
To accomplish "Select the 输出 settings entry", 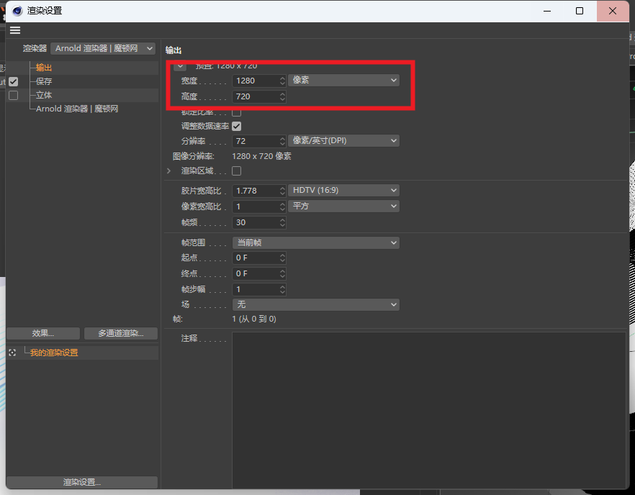I will point(43,67).
